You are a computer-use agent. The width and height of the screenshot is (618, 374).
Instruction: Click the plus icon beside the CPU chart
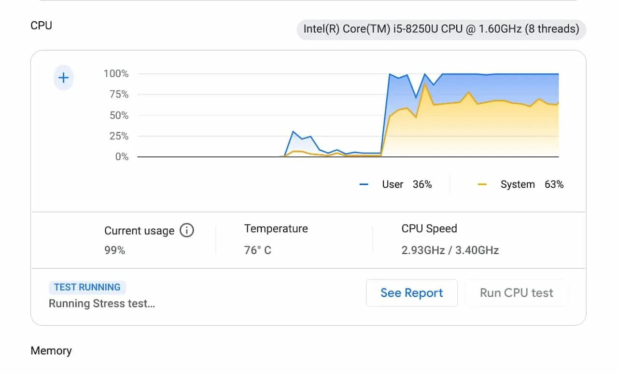[x=63, y=78]
